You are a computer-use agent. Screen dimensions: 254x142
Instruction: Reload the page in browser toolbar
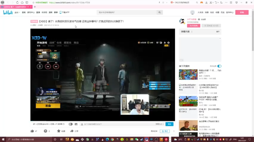click(x=17, y=3)
